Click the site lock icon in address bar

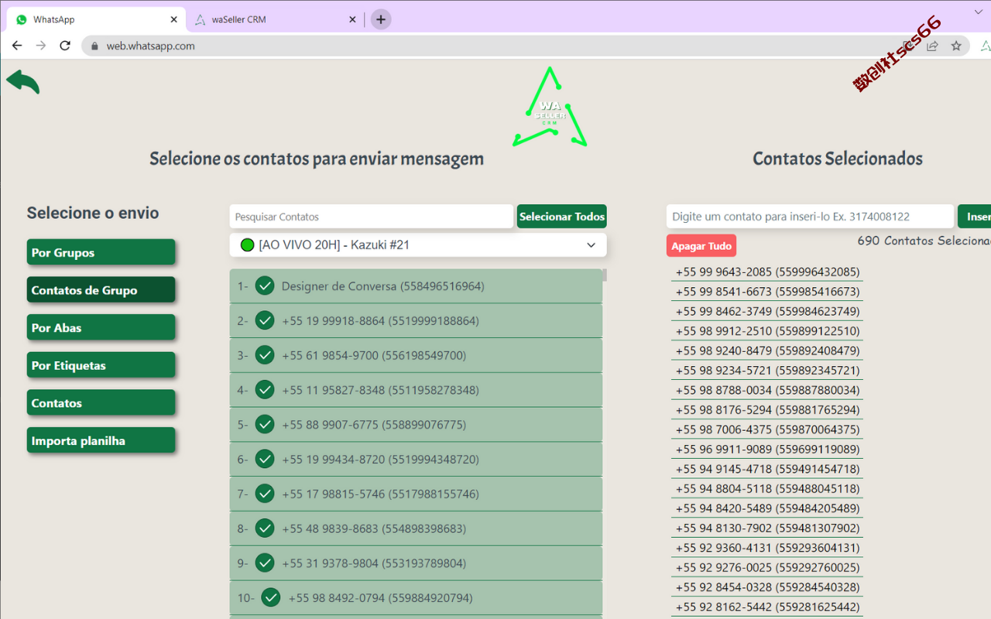point(95,46)
